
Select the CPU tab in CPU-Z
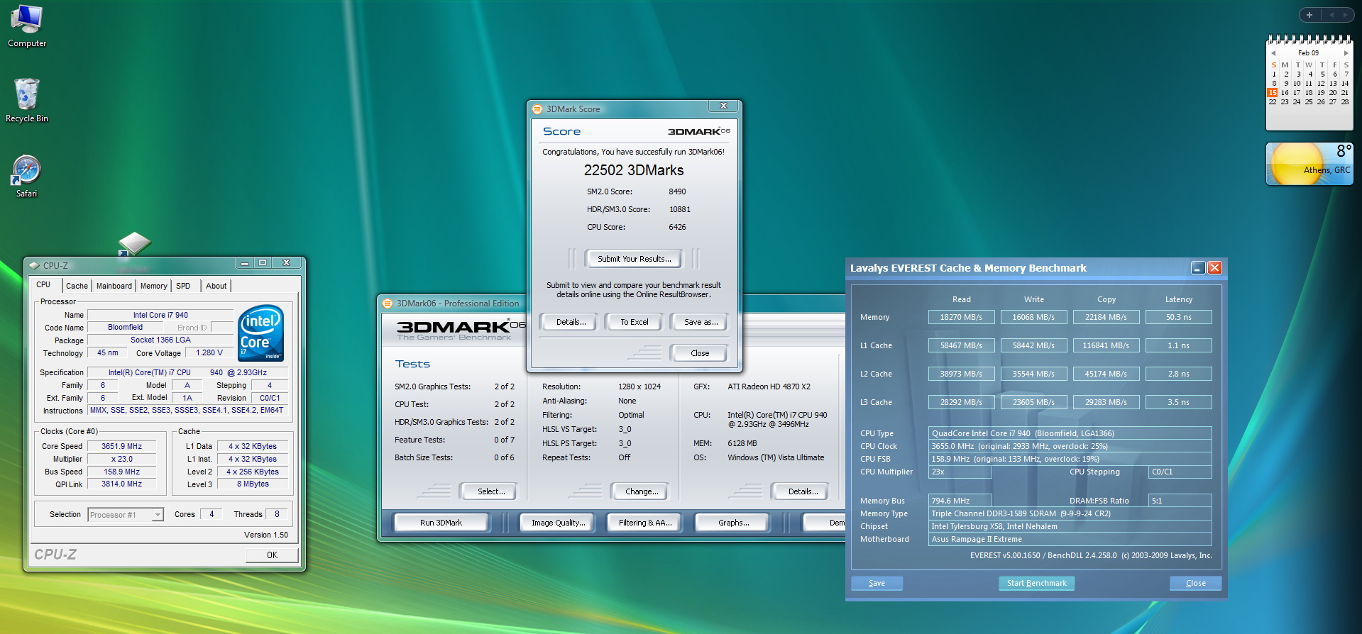44,285
